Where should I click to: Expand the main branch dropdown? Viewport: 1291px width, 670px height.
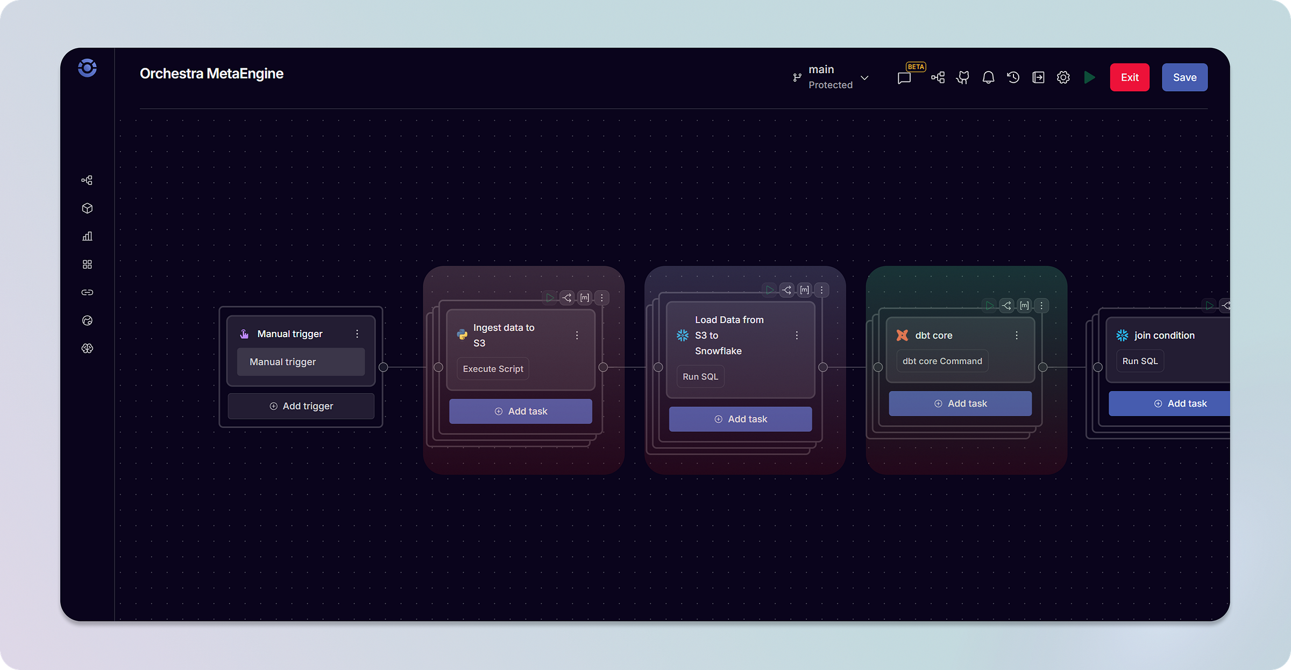click(864, 77)
